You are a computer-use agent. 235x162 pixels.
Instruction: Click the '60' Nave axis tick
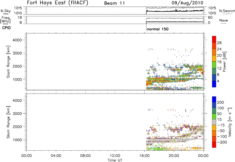click(210, 18)
